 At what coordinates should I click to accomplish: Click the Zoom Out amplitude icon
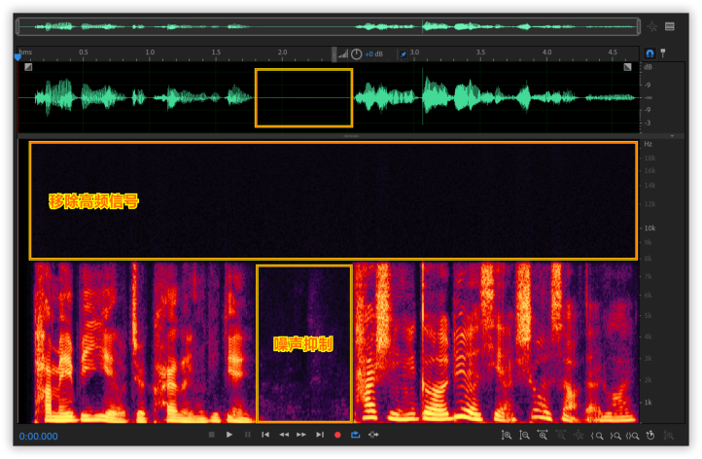coord(524,435)
